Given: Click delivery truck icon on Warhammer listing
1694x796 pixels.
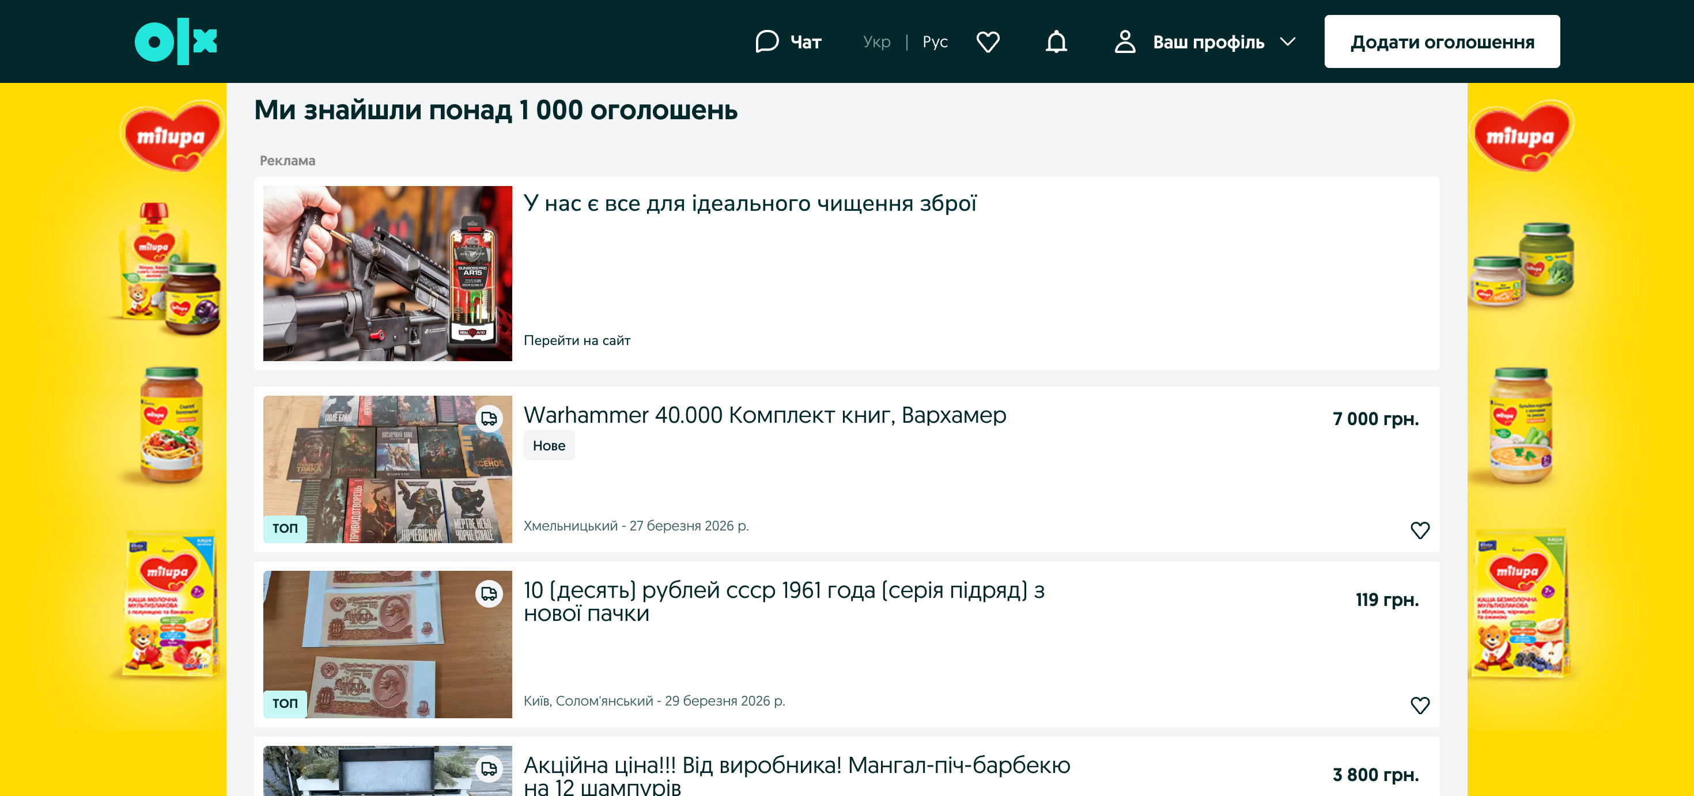Looking at the screenshot, I should [x=489, y=419].
